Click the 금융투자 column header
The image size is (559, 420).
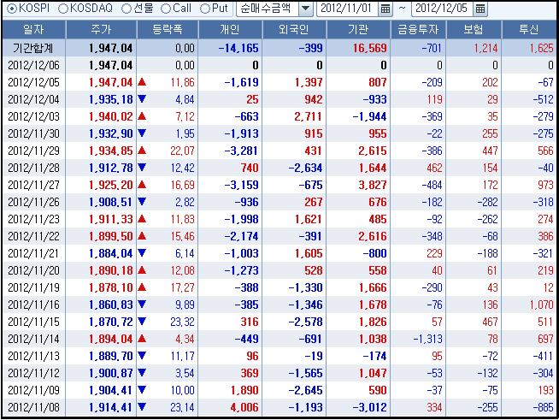click(418, 29)
